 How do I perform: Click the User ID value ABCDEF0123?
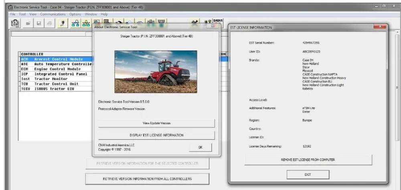[311, 52]
